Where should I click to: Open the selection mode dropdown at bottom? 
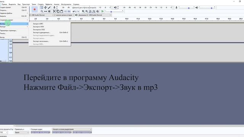pyautogui.click(x=72, y=129)
